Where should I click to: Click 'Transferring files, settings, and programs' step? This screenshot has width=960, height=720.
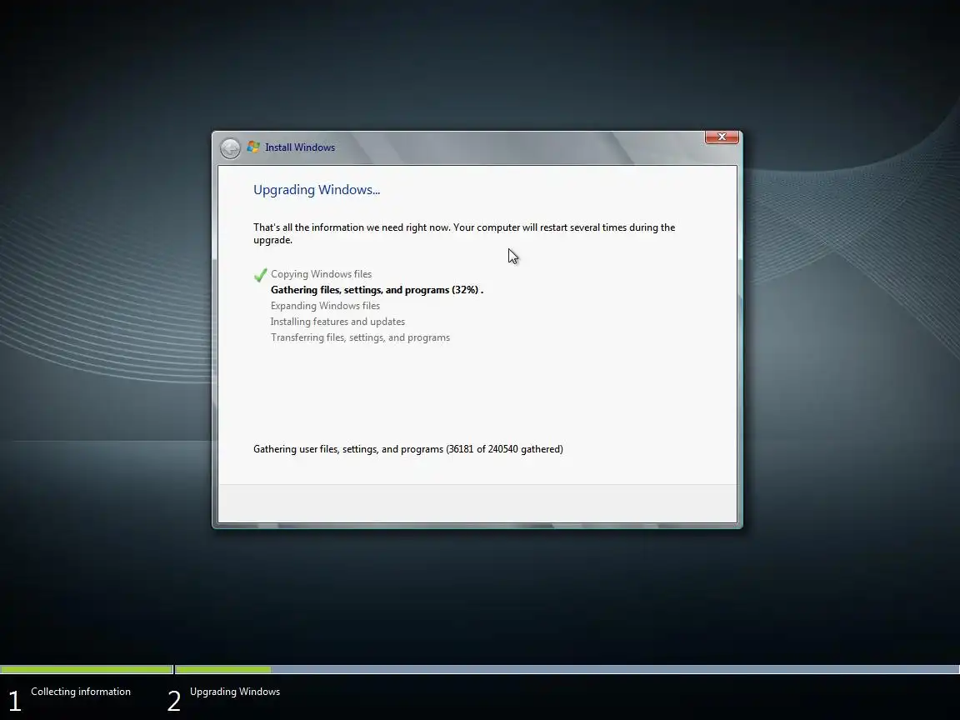tap(361, 338)
